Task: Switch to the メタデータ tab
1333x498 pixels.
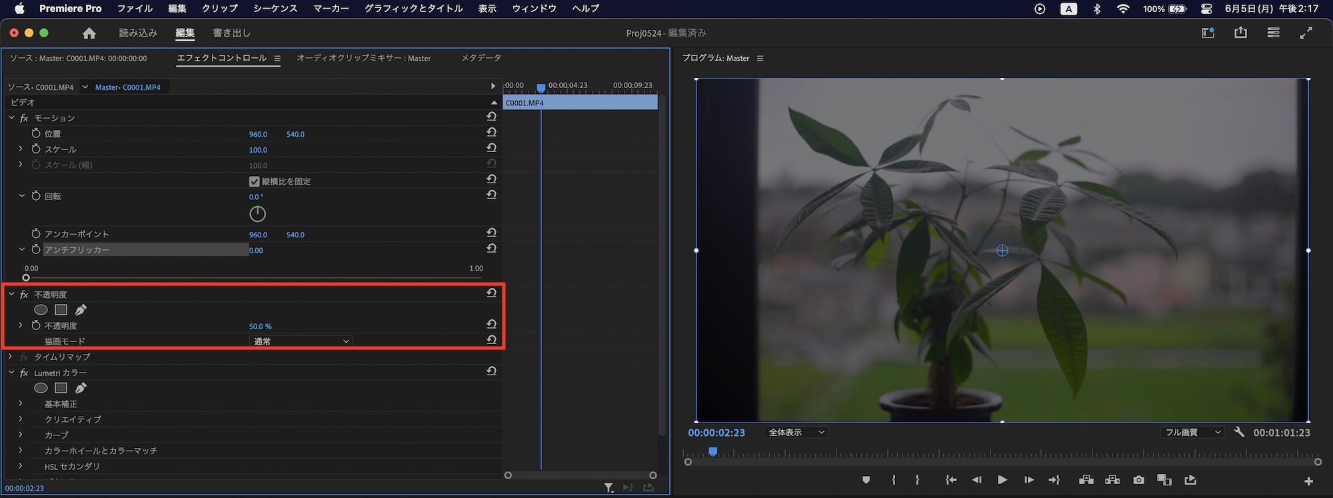Action: point(481,58)
